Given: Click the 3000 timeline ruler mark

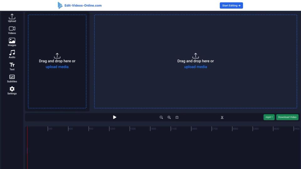Looking at the screenshot, I should click(235, 129).
